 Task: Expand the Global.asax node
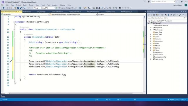pos(151,55)
